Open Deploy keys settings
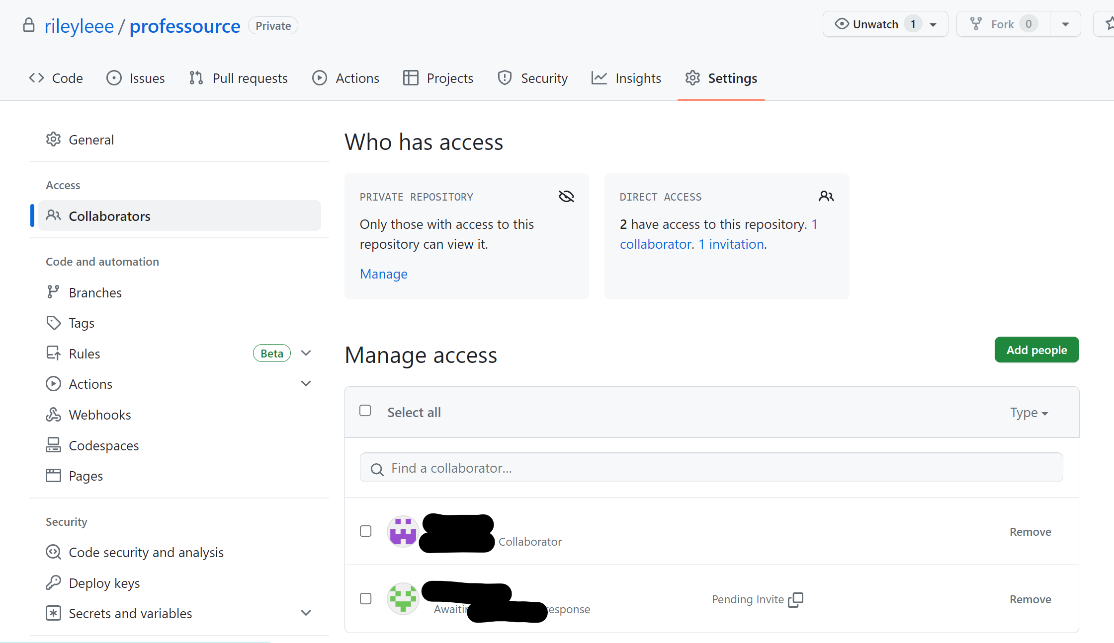This screenshot has height=643, width=1114. click(179, 583)
